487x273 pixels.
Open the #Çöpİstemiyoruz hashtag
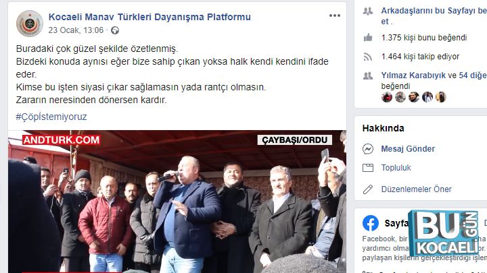[51, 117]
